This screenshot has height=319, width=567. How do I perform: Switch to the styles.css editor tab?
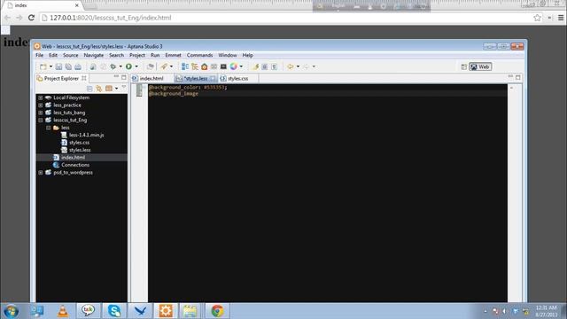pos(237,79)
